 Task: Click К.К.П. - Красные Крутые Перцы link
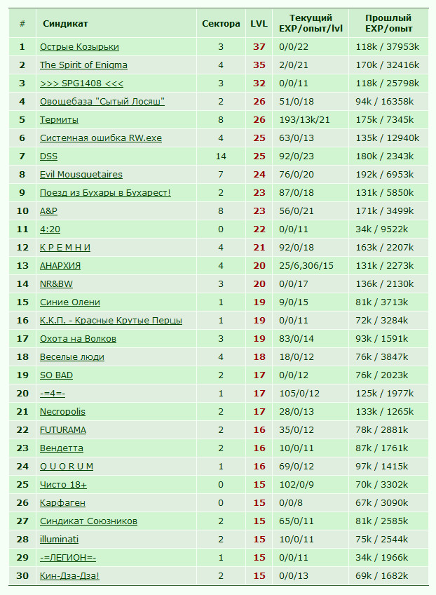tap(111, 320)
